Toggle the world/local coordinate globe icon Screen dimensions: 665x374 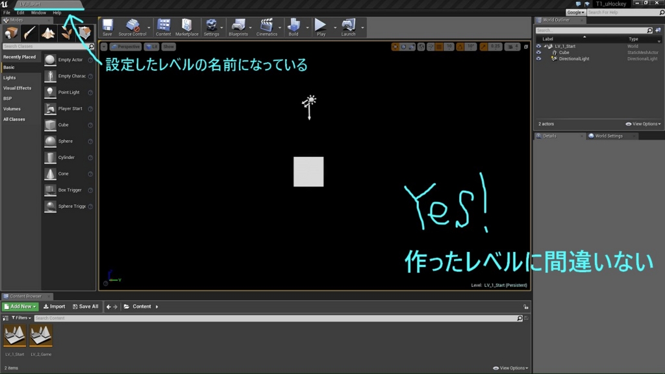[421, 47]
